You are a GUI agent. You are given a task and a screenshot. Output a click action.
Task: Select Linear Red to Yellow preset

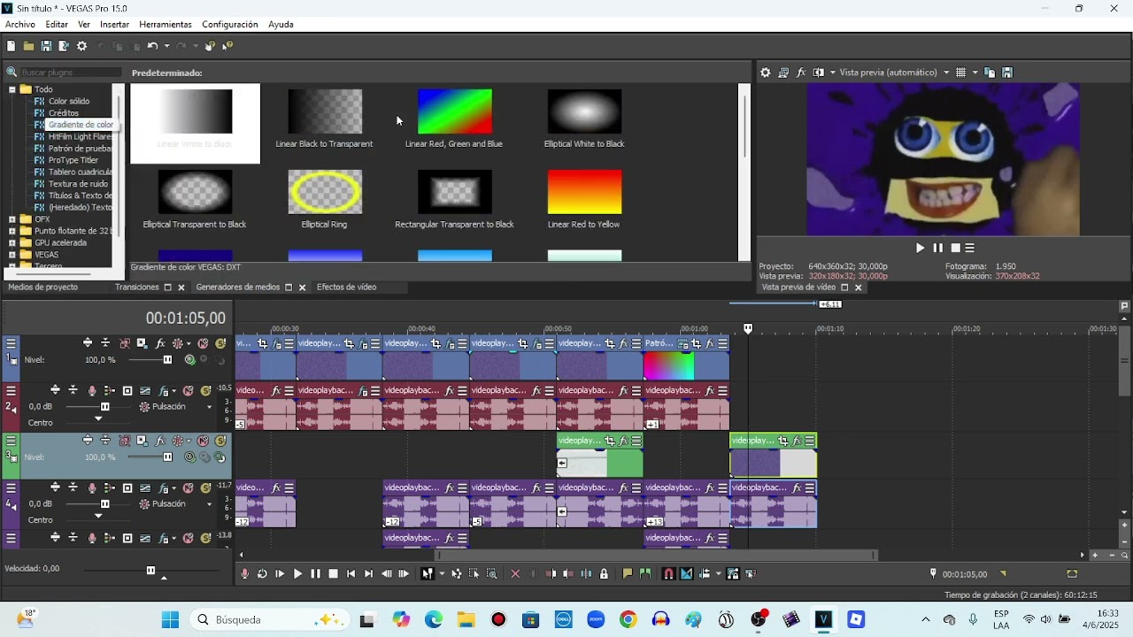point(583,199)
